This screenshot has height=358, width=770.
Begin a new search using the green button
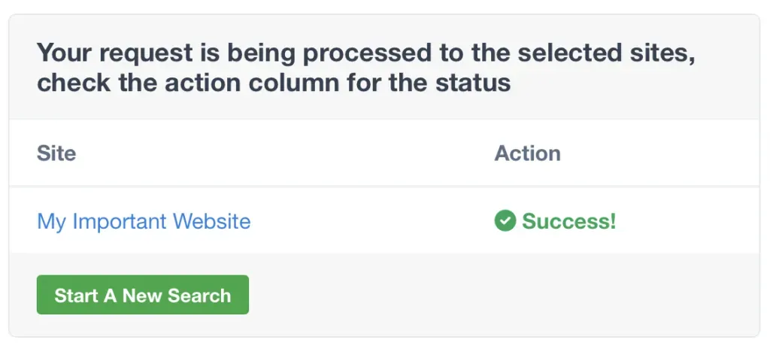(143, 295)
